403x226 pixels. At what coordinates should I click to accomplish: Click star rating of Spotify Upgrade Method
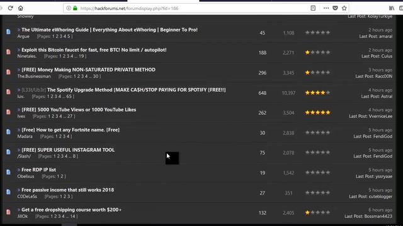[317, 93]
